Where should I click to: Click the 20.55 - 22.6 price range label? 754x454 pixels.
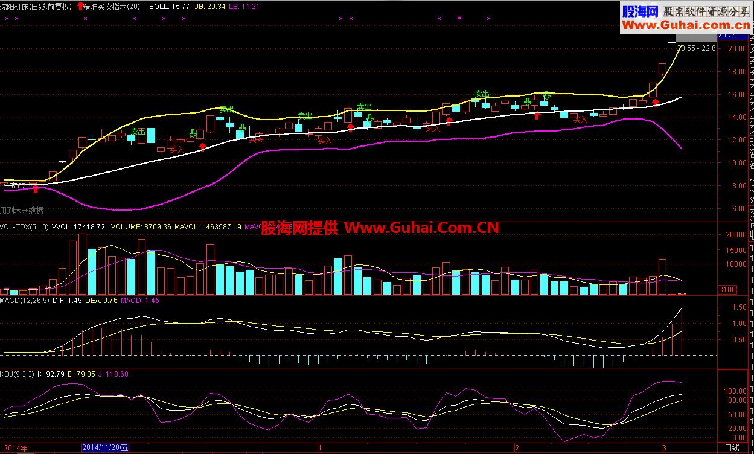[696, 48]
